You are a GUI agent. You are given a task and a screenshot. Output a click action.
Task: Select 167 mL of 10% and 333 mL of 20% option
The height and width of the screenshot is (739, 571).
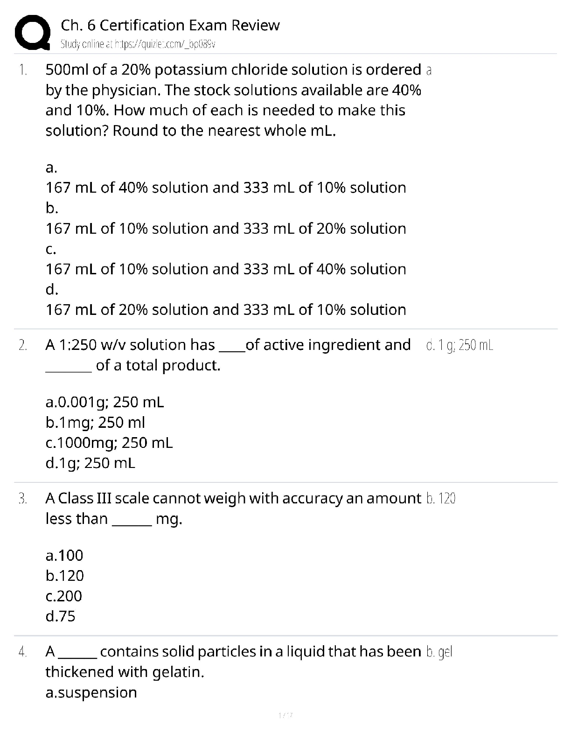pos(226,229)
